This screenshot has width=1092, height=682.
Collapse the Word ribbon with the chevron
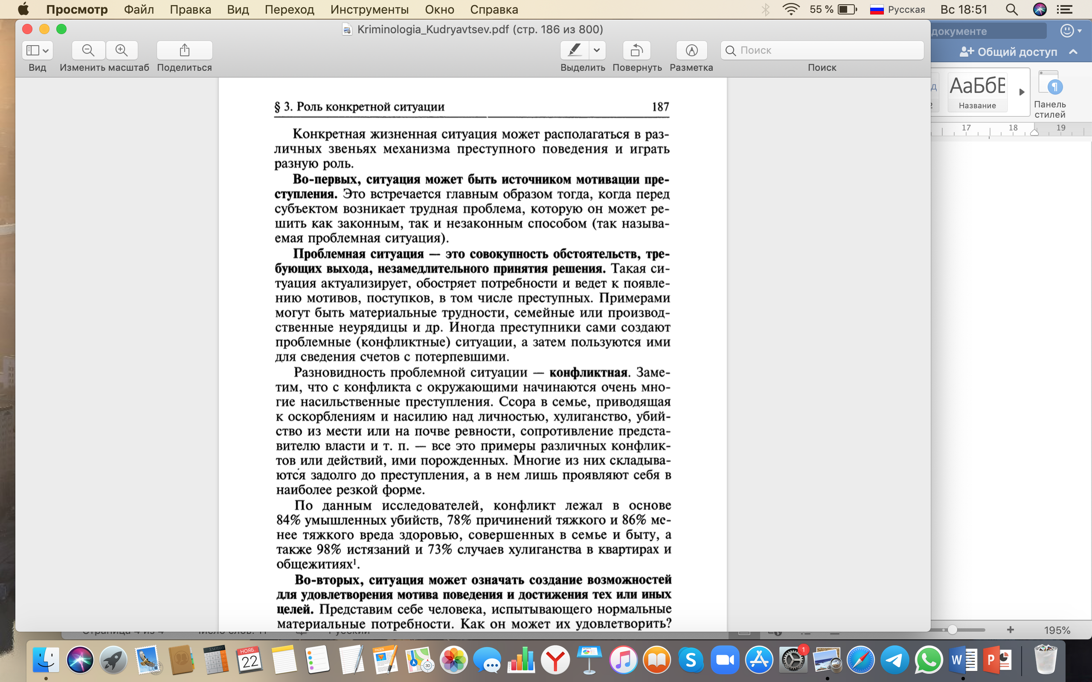point(1074,52)
